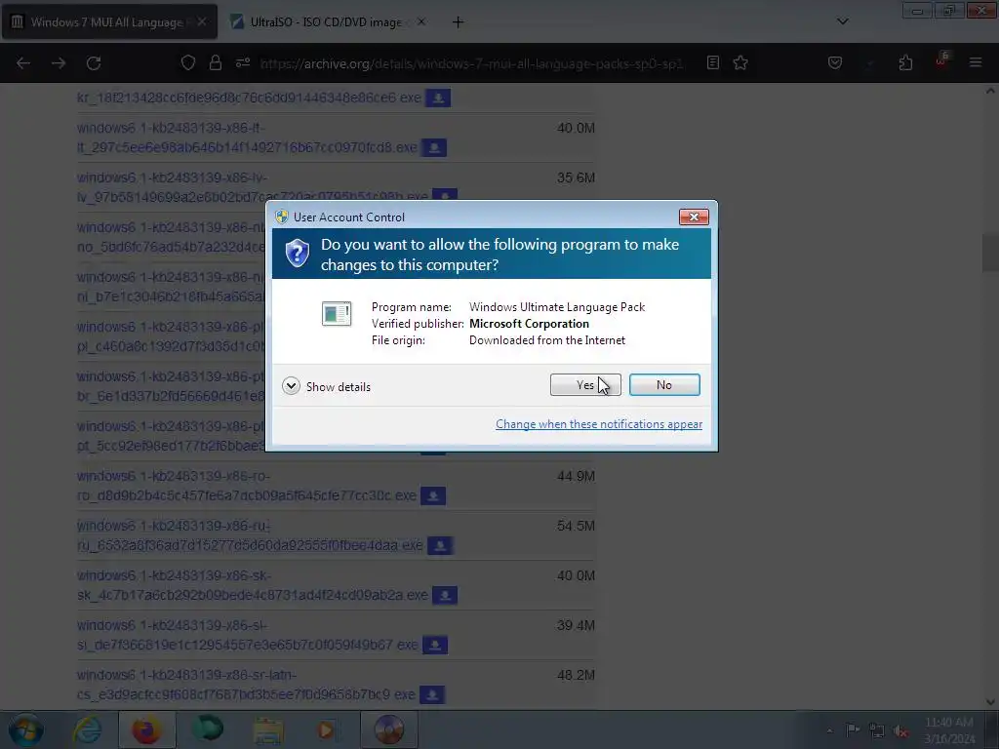This screenshot has height=749, width=999.
Task: Open the windows6.1-kb2483139-x86-lv file link
Action: point(253,187)
